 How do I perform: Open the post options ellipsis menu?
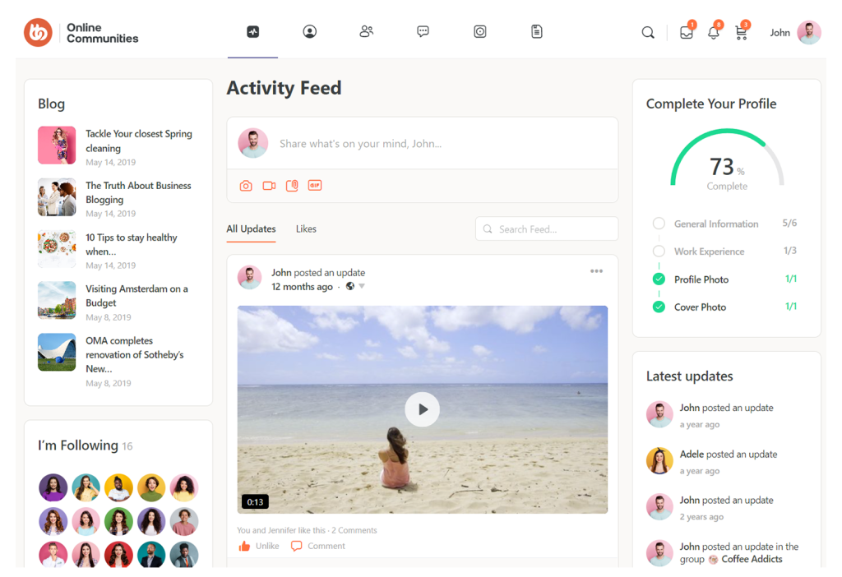tap(596, 272)
